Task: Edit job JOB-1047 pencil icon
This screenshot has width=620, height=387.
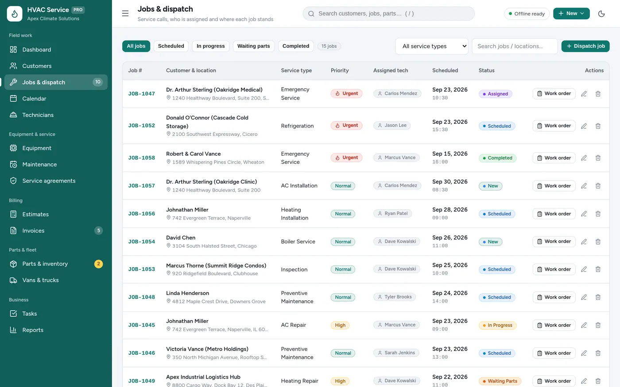Action: [584, 94]
